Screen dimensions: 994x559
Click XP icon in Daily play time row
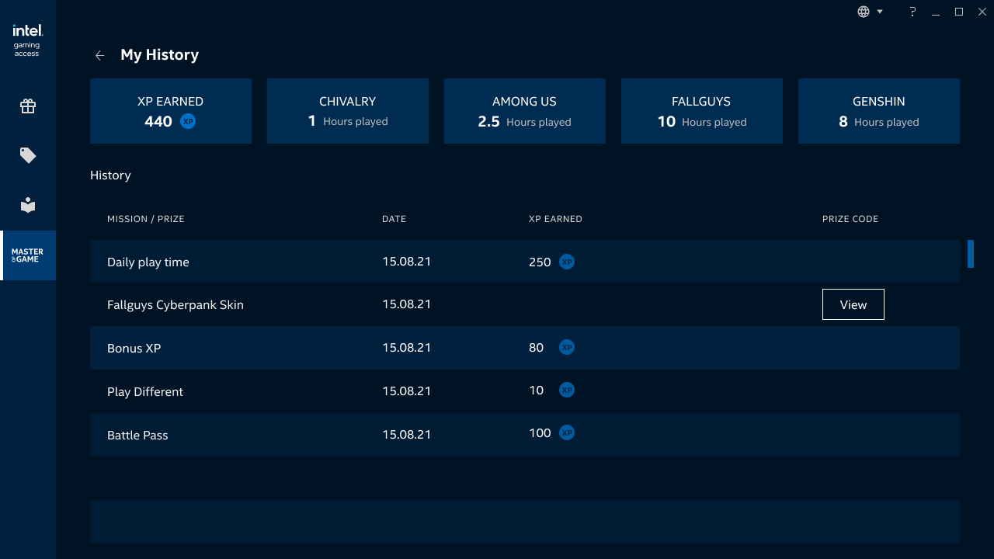coord(567,262)
